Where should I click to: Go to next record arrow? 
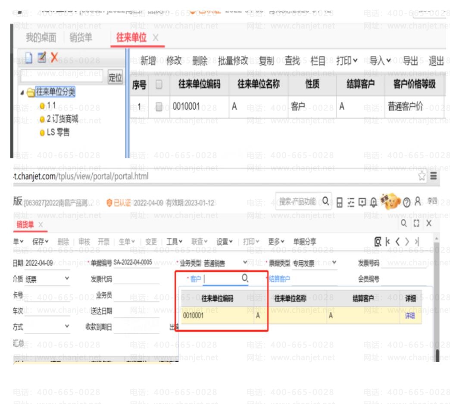pos(407,242)
